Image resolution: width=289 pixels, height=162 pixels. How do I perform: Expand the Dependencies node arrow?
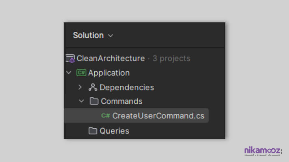click(x=80, y=87)
